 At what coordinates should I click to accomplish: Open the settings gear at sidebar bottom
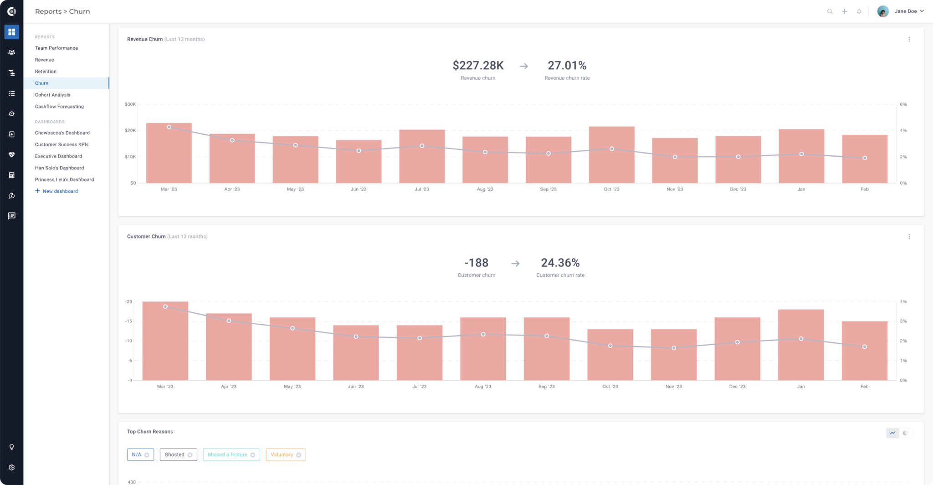[12, 467]
